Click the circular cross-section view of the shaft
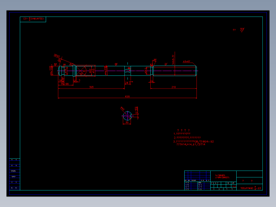 pos(127,116)
